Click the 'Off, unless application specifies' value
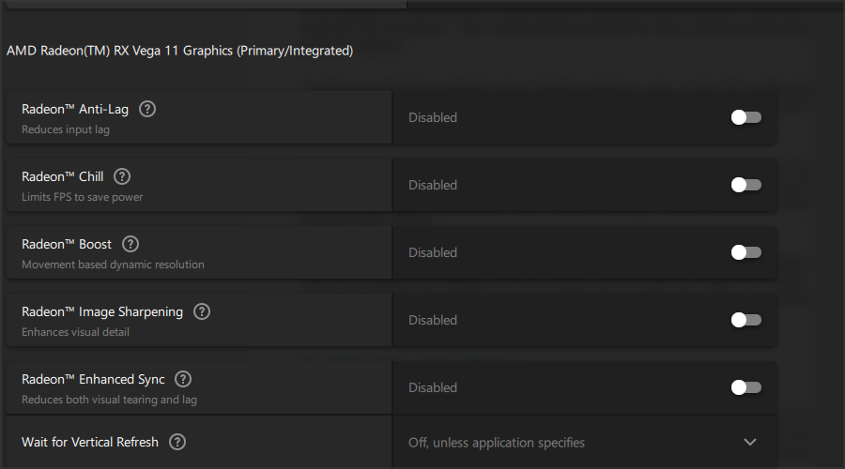The width and height of the screenshot is (845, 469). pos(497,443)
